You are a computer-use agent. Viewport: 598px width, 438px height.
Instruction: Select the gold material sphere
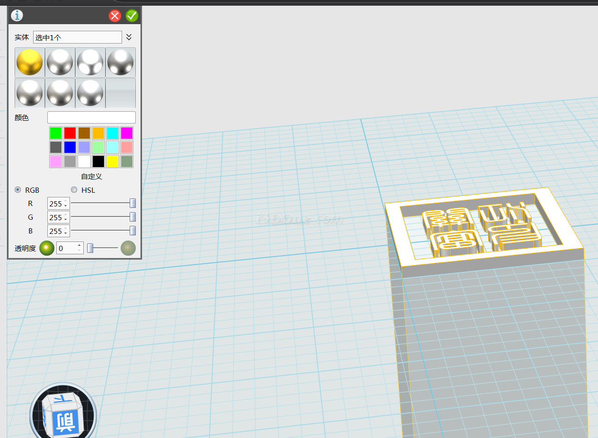30,63
